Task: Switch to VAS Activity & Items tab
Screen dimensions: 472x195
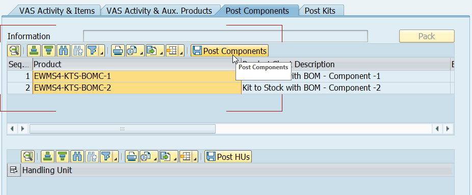Action: [x=57, y=11]
